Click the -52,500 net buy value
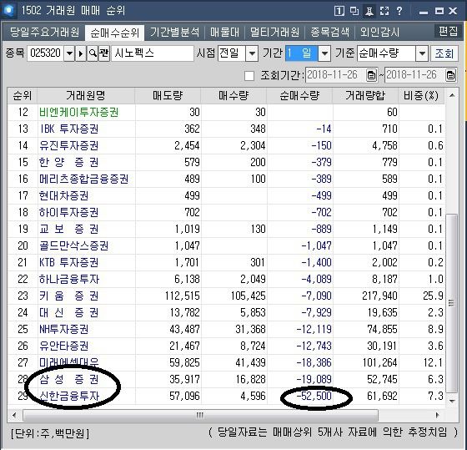This screenshot has width=467, height=450. coord(314,397)
